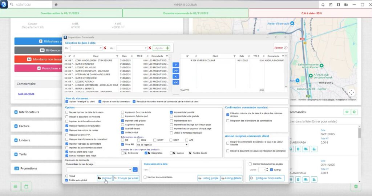The image size is (372, 196).
Task: Click the Listing détaillé button
Action: click(231, 178)
